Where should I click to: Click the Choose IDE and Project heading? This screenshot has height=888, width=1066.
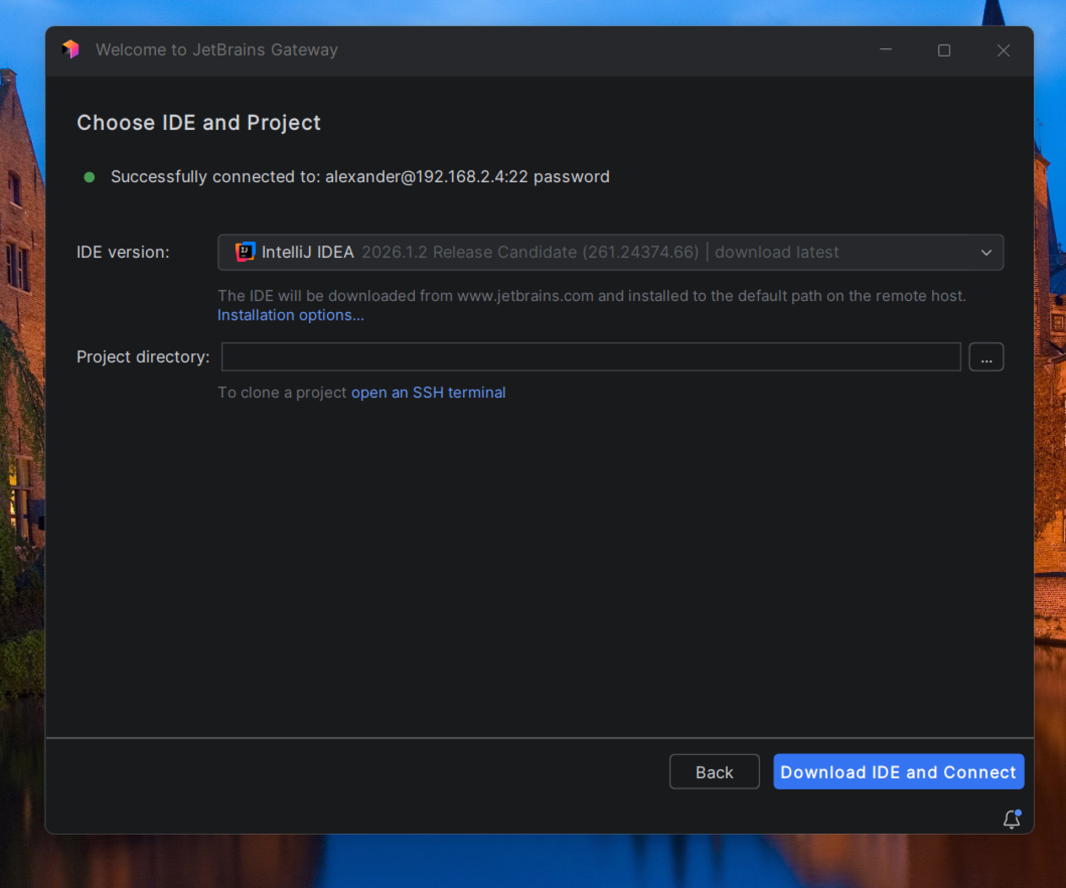199,123
